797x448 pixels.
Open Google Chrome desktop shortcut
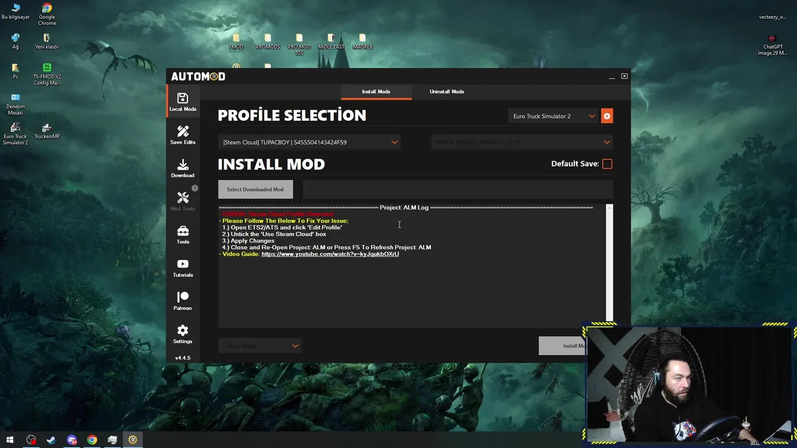(x=47, y=14)
